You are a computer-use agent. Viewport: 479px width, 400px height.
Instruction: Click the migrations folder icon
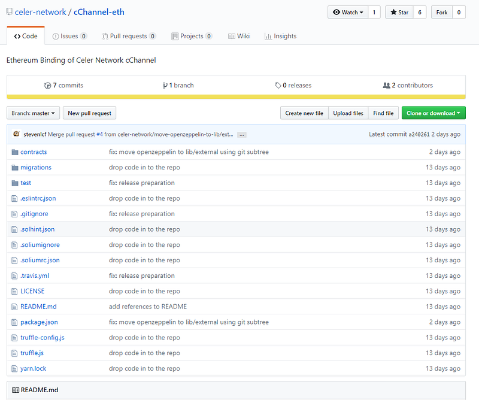tap(14, 168)
